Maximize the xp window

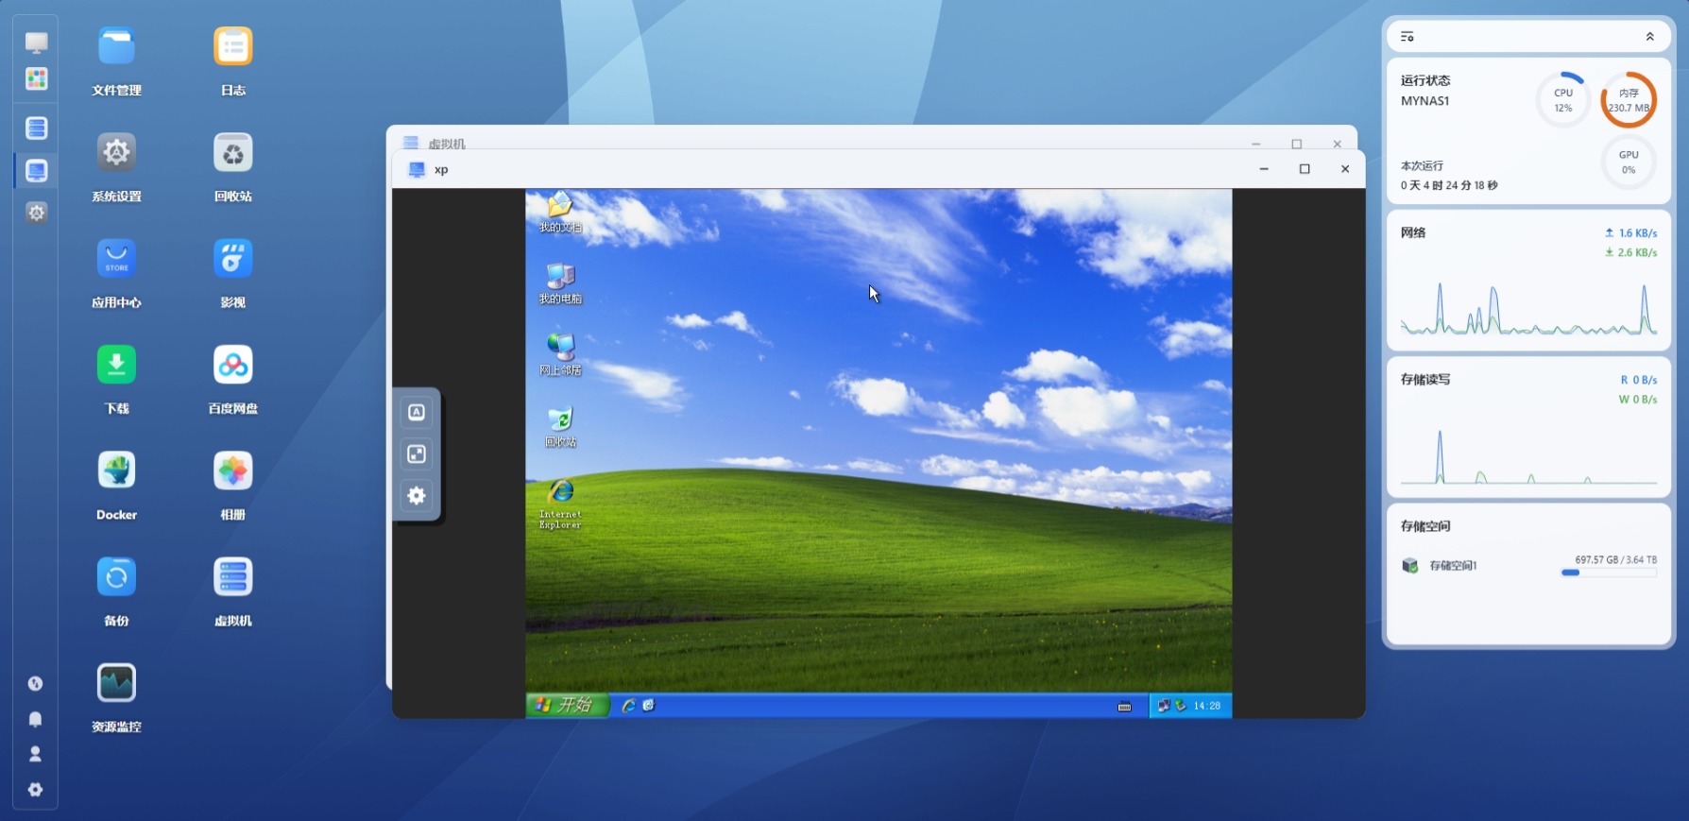pyautogui.click(x=1305, y=169)
